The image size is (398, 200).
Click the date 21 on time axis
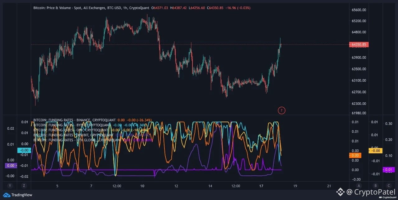329,186
